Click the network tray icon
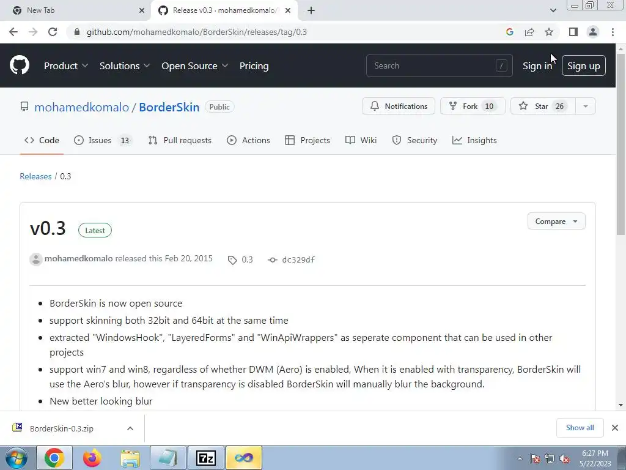The height and width of the screenshot is (470, 626). pyautogui.click(x=550, y=459)
